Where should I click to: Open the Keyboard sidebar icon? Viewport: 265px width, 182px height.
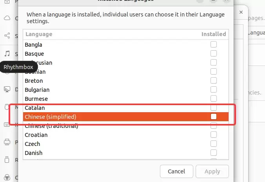[x=7, y=125]
